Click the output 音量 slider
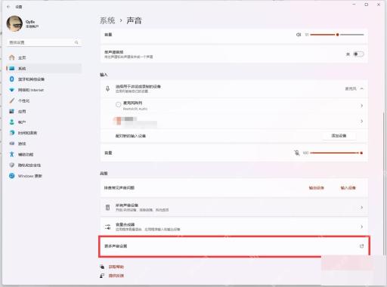This screenshot has width=387, height=287. coord(337,35)
